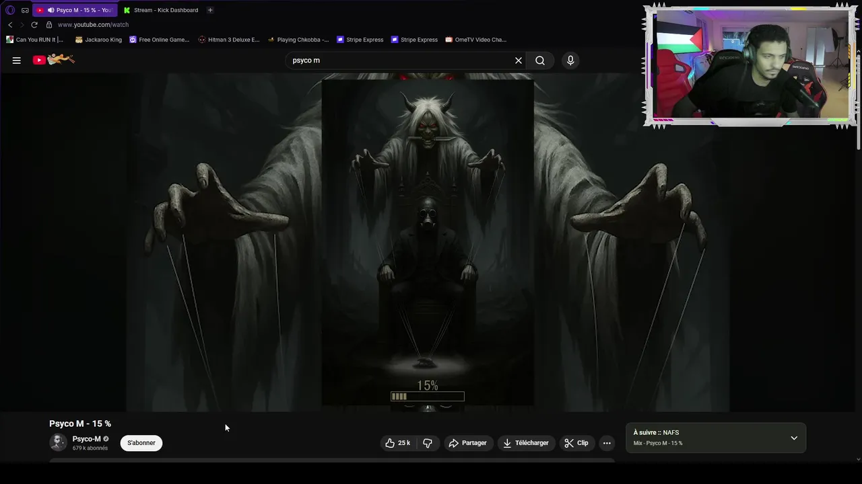Mute the tab via speaker icon
The height and width of the screenshot is (484, 862).
[51, 10]
